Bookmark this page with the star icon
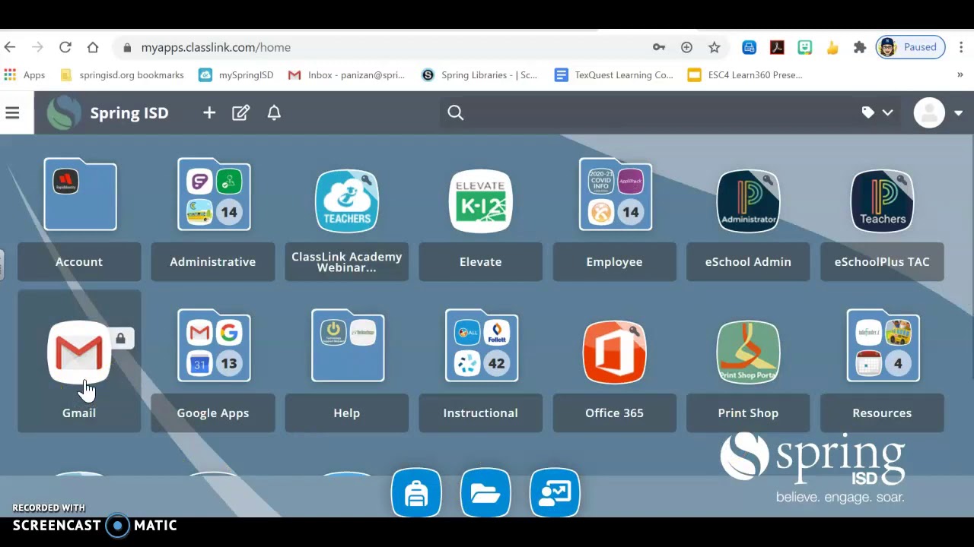 tap(714, 47)
